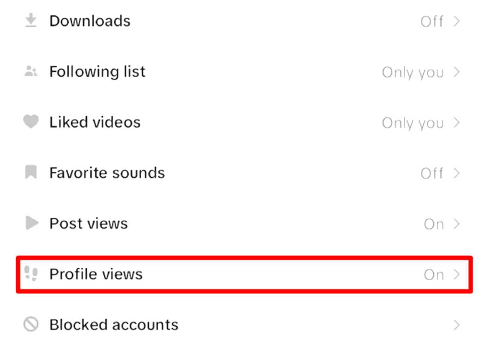Tap the Blocked accounts circle icon

tap(31, 324)
